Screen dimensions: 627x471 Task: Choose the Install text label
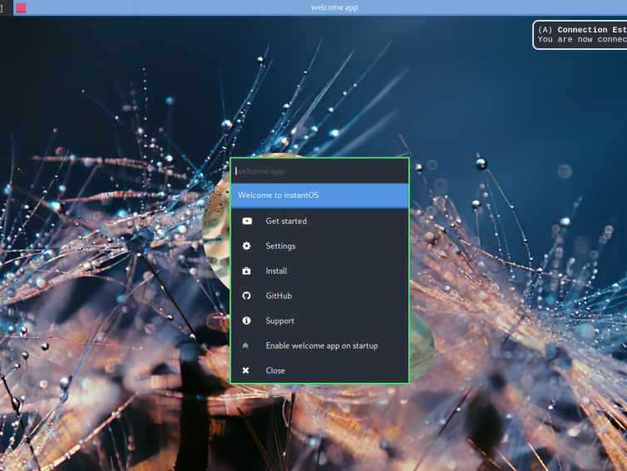tap(276, 271)
